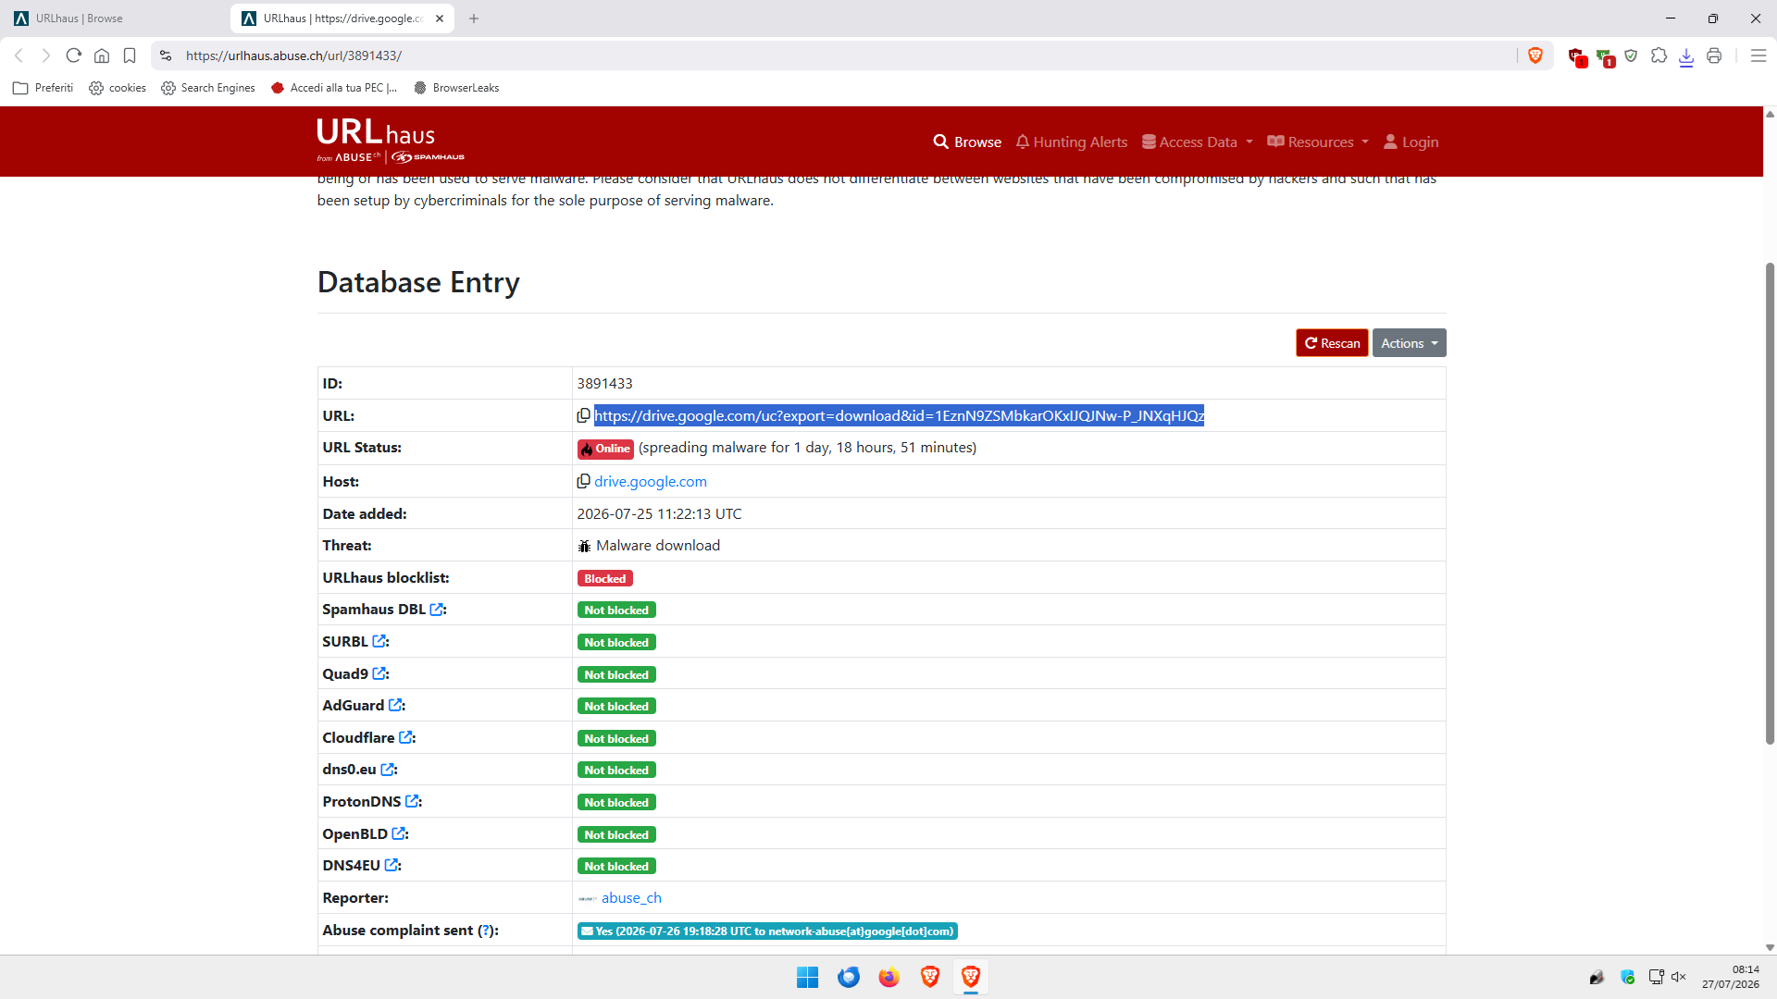Image resolution: width=1777 pixels, height=999 pixels.
Task: Open dns0.eu external link icon
Action: (x=388, y=770)
